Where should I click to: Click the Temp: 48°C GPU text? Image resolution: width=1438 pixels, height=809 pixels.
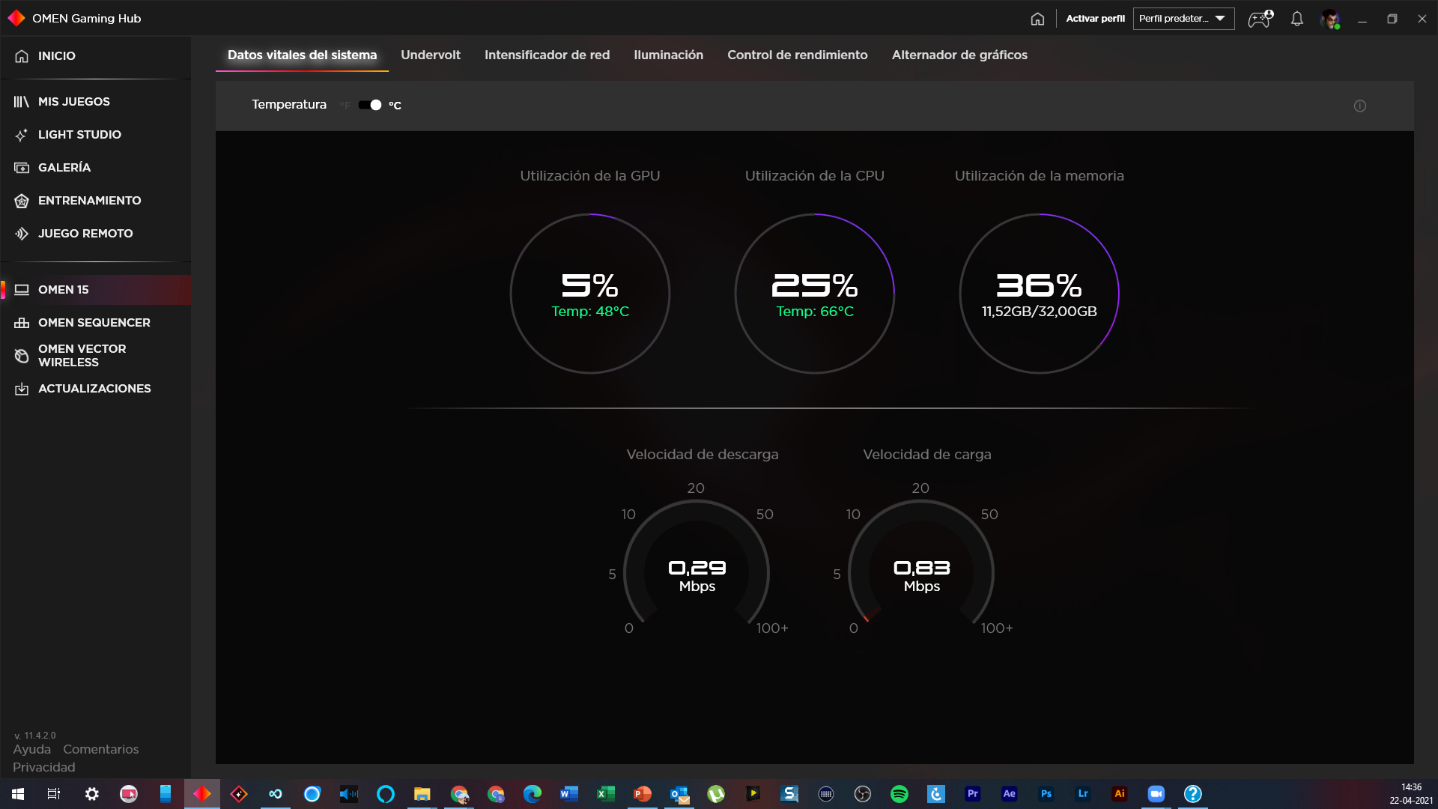coord(590,312)
